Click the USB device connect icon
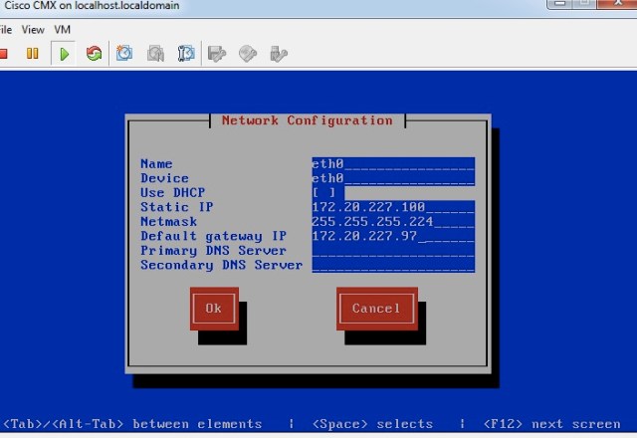 pyautogui.click(x=280, y=53)
